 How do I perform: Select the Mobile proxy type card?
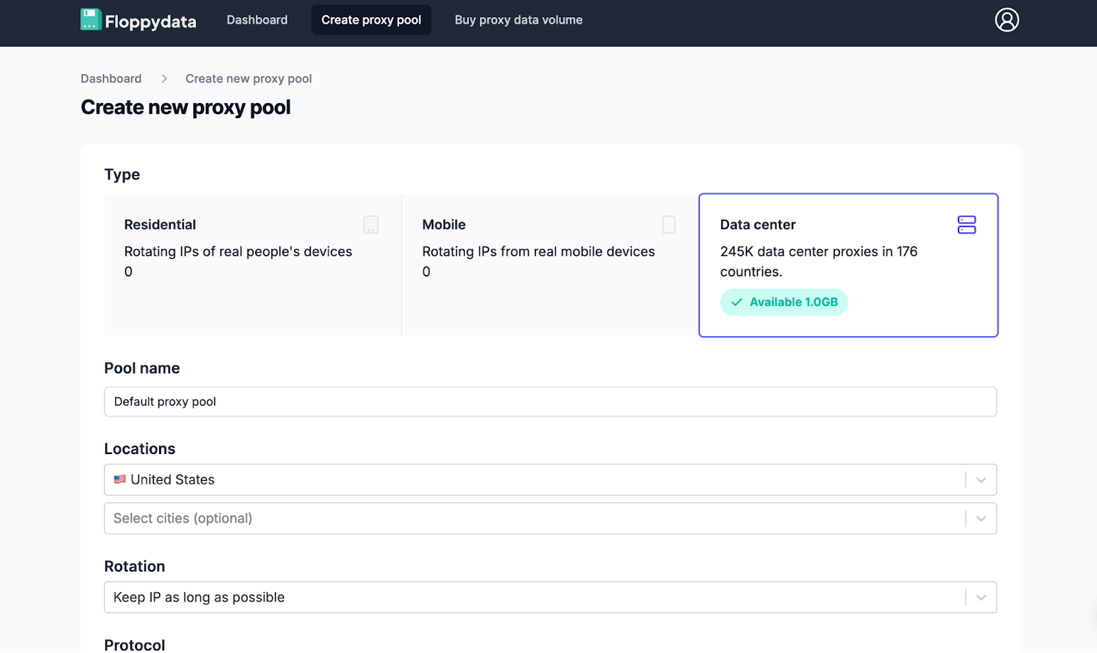click(x=550, y=265)
